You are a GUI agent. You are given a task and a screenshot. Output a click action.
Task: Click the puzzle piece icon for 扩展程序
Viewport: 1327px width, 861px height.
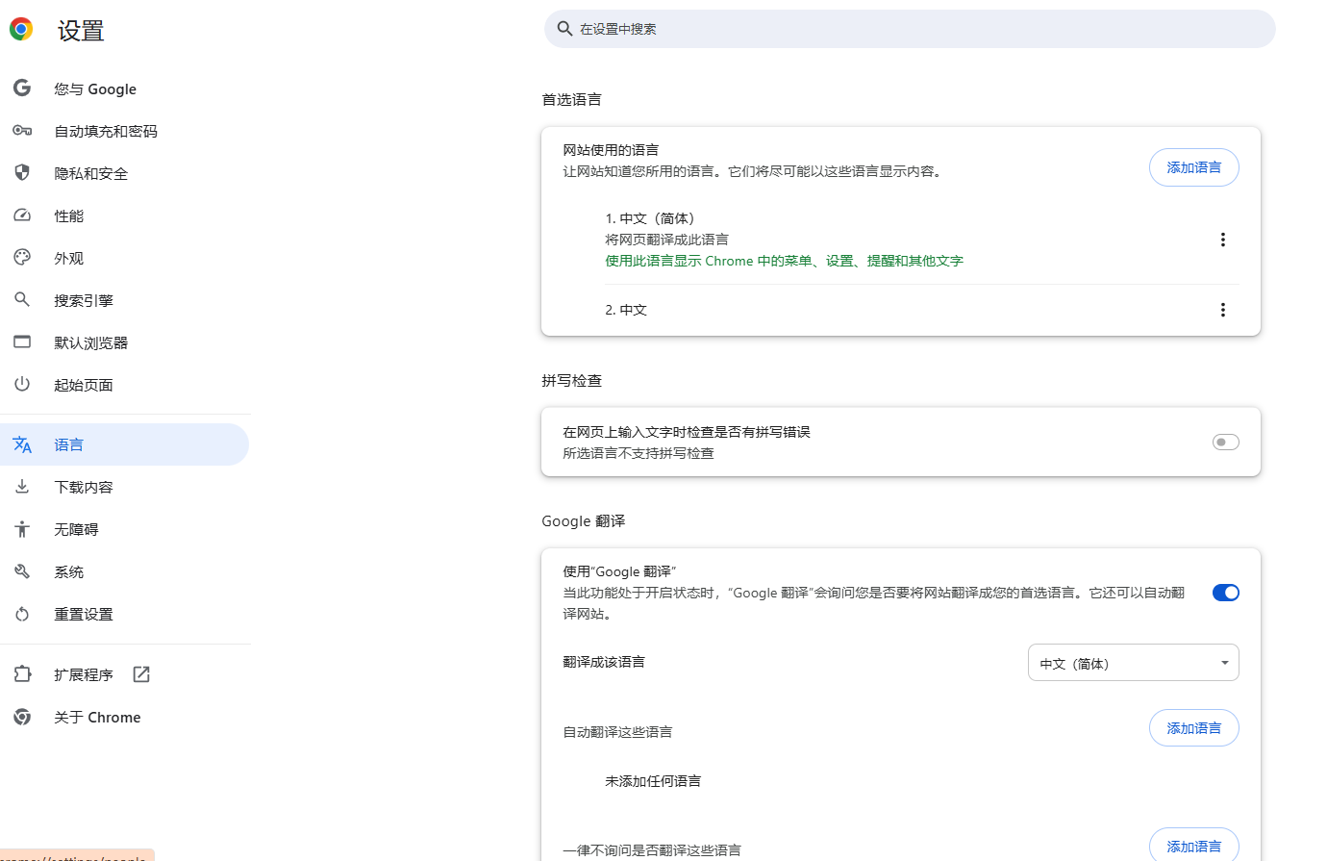point(22,674)
